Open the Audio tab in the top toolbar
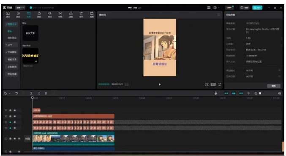 click(18, 15)
